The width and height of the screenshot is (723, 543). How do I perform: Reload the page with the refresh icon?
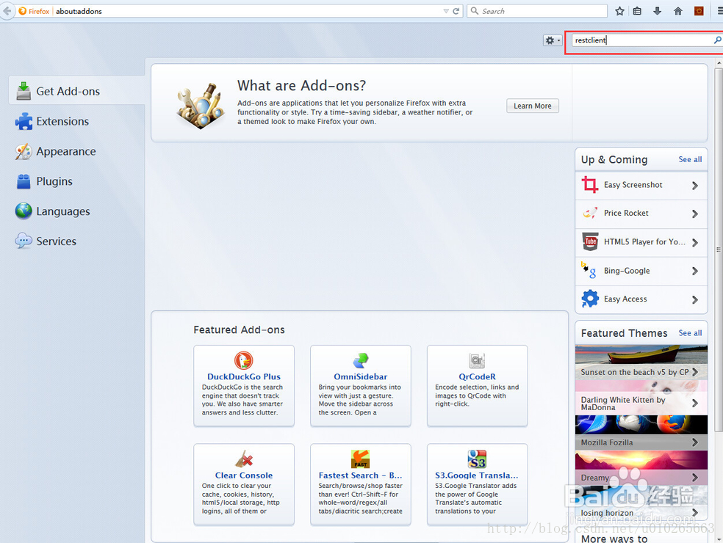456,11
